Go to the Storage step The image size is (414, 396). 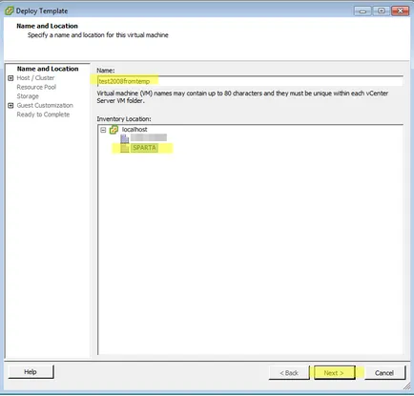tap(28, 96)
